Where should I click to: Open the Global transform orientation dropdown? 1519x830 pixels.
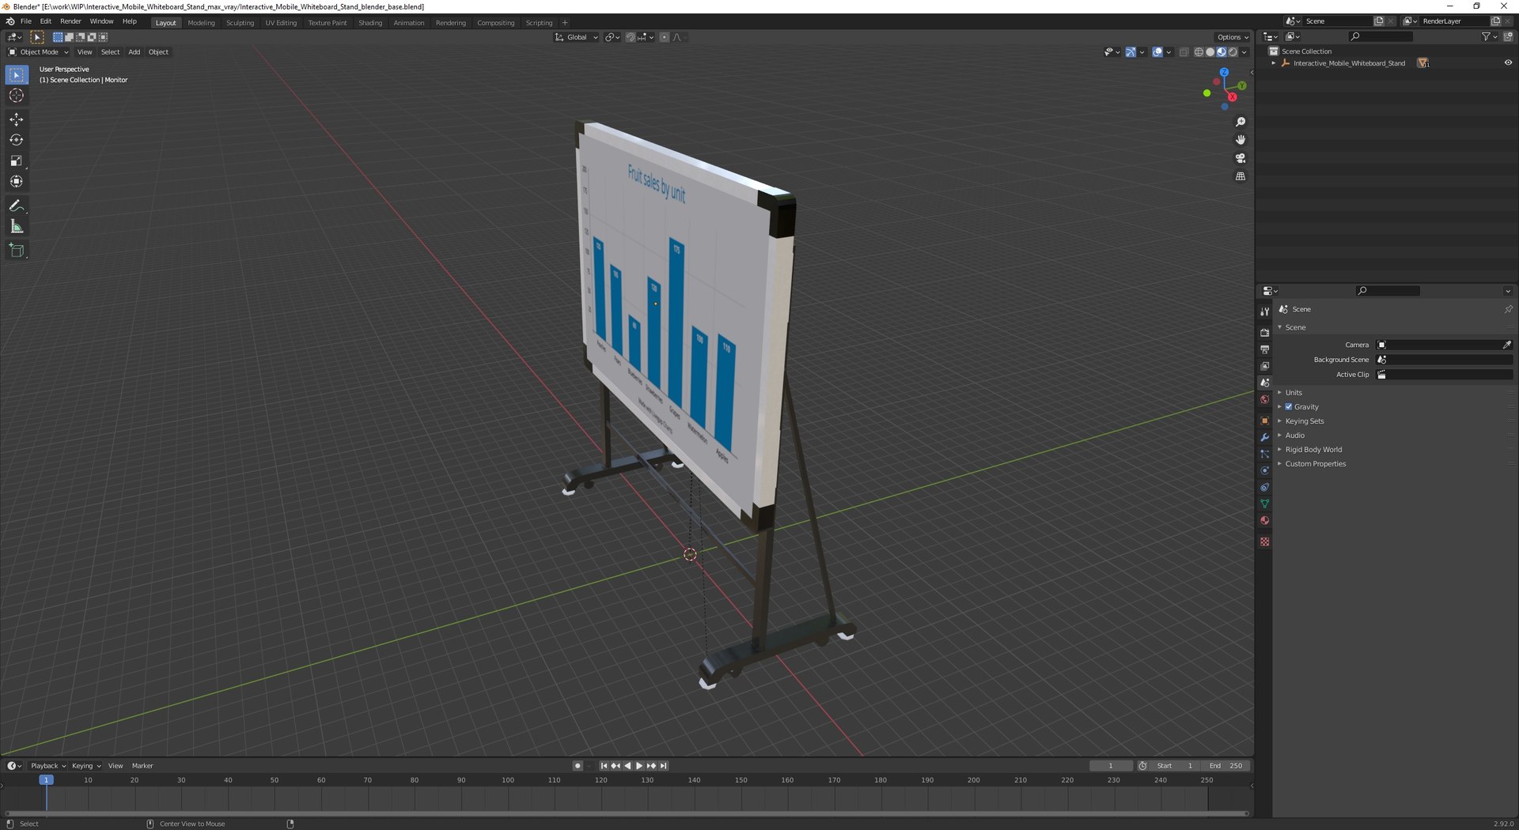(x=576, y=37)
